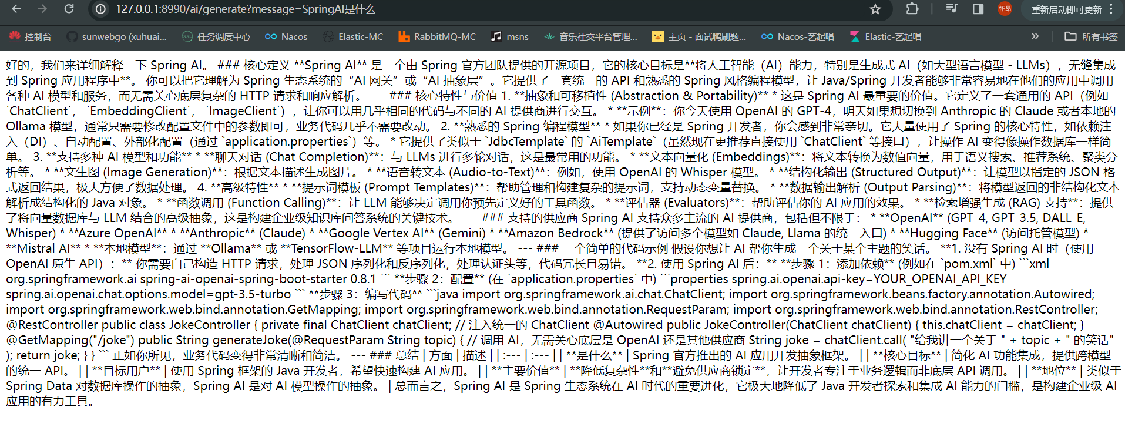Open the RabbitMQ-MC bookmark
Screen dimensions: 1125x427
[437, 36]
